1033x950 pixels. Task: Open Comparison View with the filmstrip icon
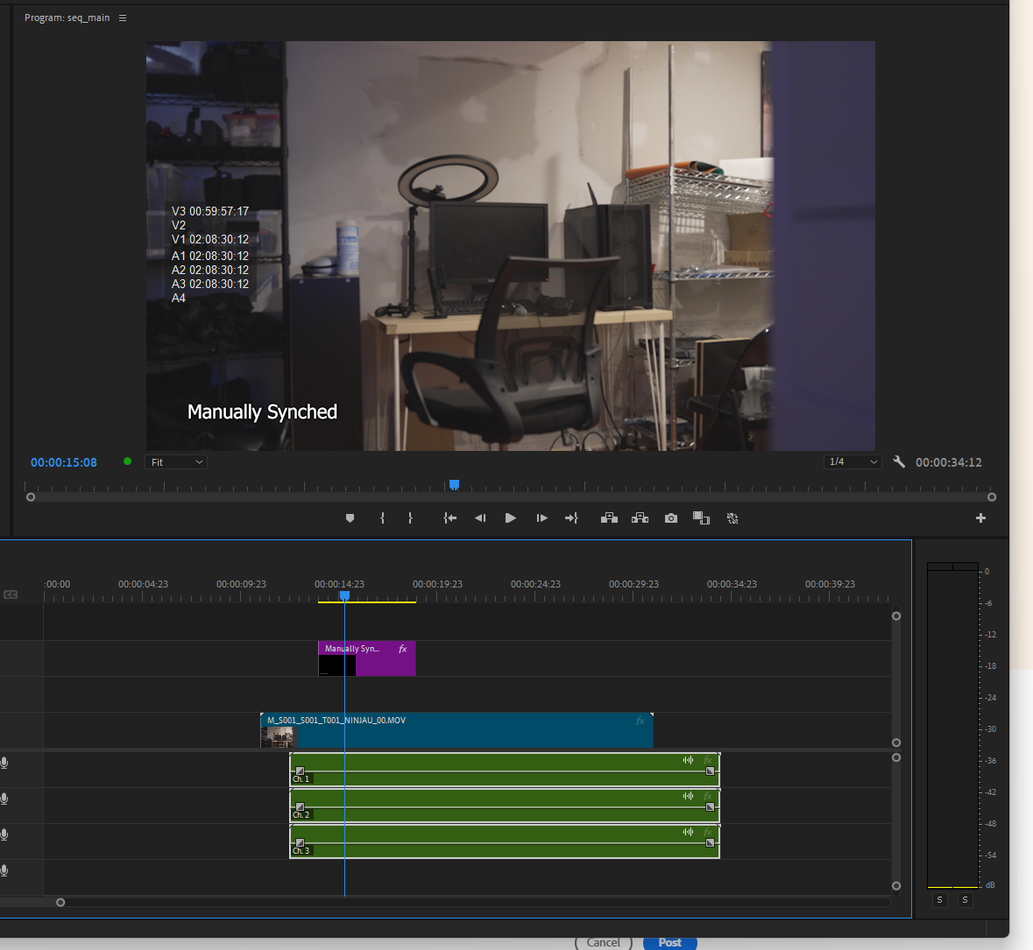click(701, 517)
